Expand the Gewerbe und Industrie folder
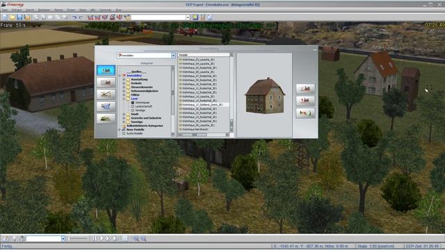This screenshot has height=250, width=445. pos(124,118)
